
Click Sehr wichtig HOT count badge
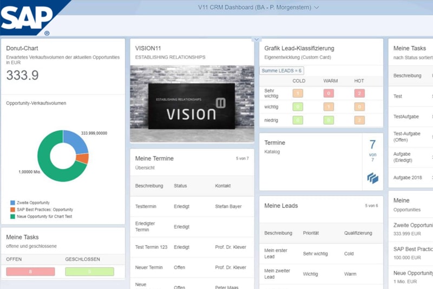pyautogui.click(x=359, y=93)
